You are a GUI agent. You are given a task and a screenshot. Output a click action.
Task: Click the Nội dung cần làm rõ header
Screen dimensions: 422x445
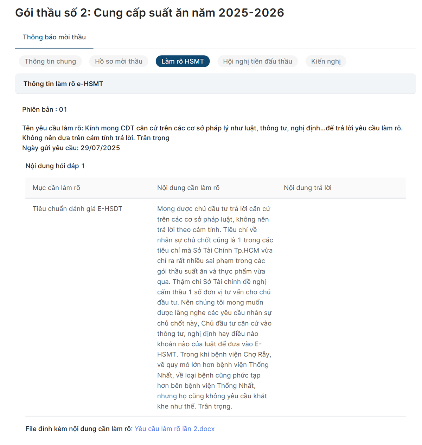[188, 188]
